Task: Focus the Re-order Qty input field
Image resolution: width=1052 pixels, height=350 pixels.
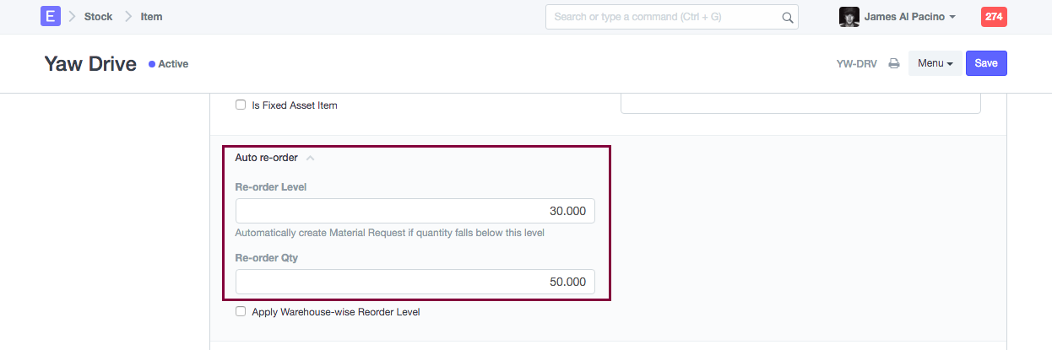Action: pos(415,282)
